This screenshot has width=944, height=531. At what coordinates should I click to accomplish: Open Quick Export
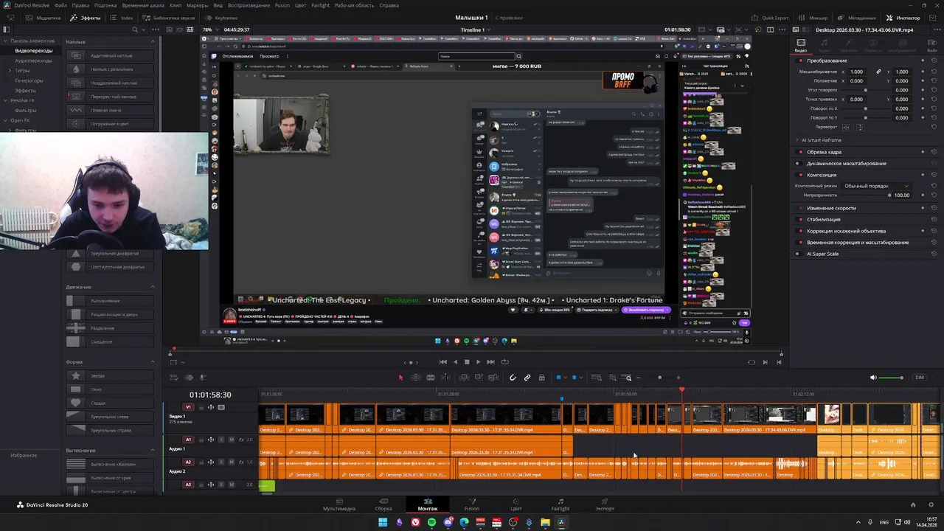(x=771, y=18)
